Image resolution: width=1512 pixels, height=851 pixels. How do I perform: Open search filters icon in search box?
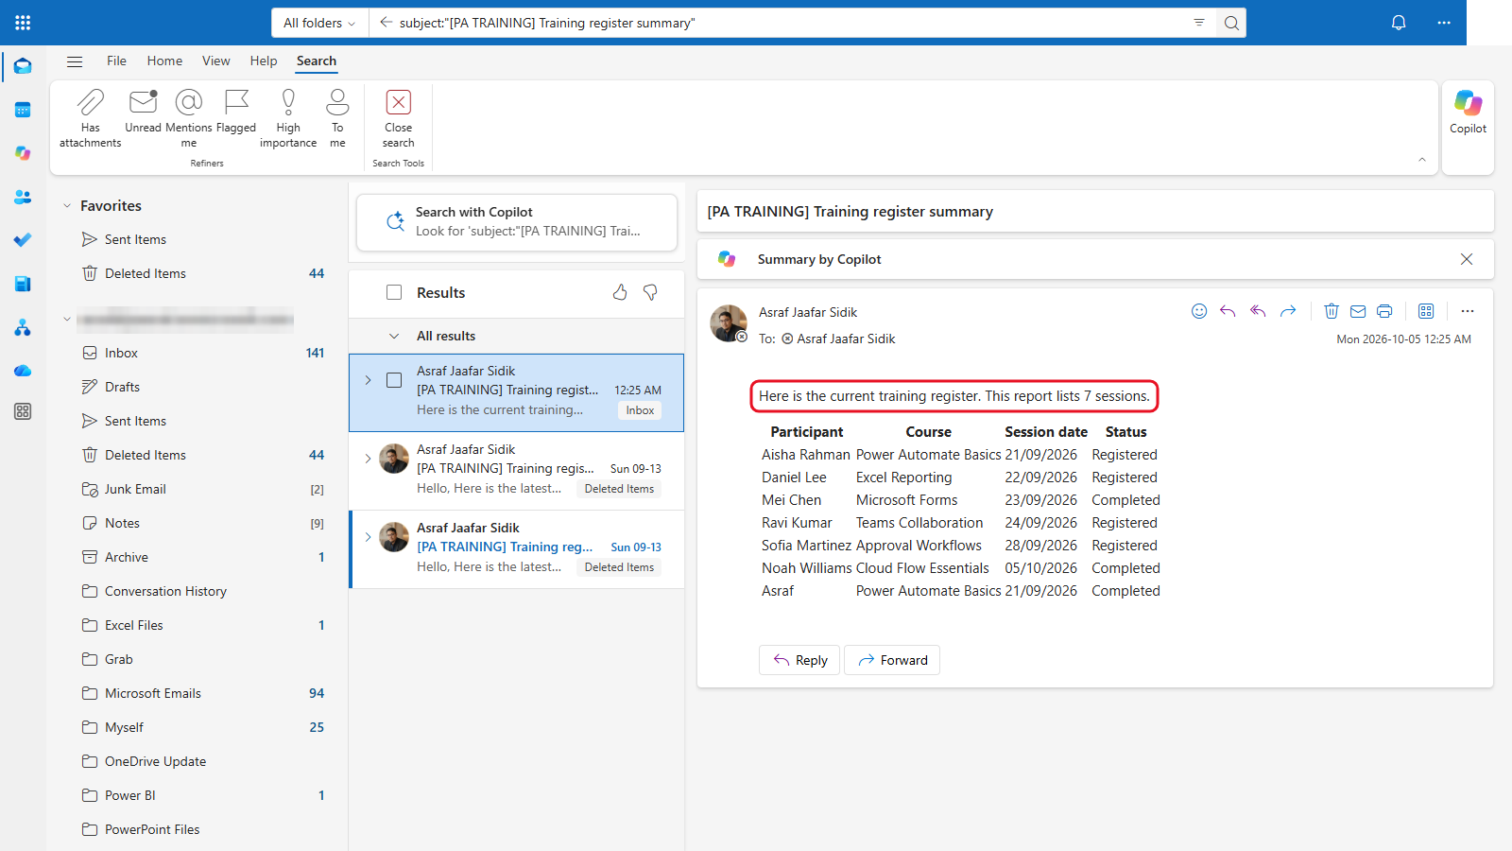(1199, 23)
